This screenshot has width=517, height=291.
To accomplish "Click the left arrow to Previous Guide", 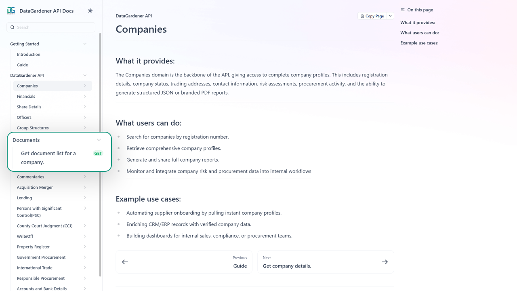I will [125, 262].
